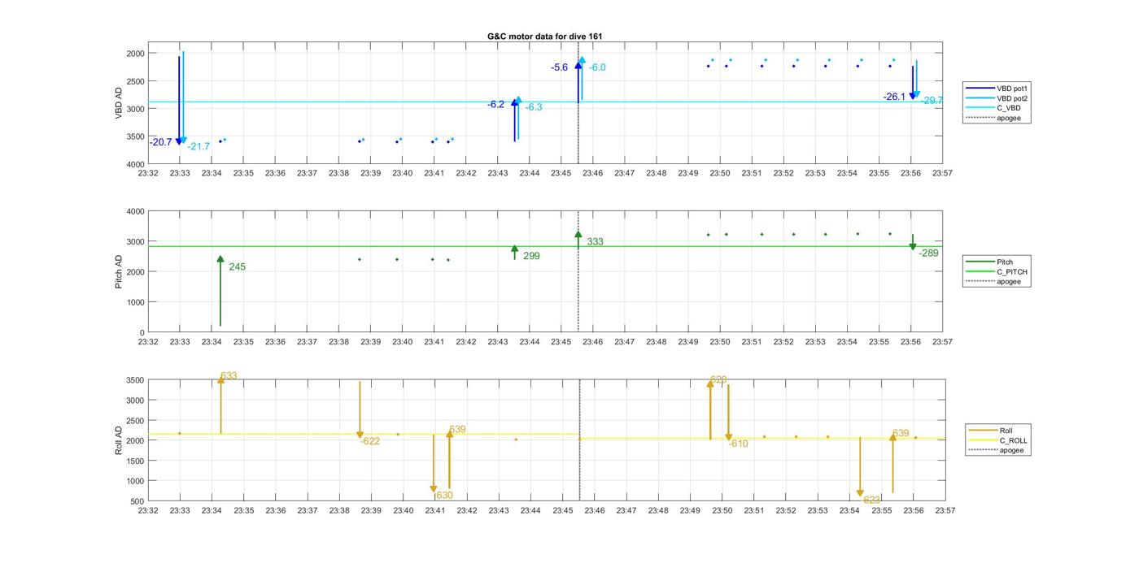The height and width of the screenshot is (563, 1139).
Task: Click the "-29.7" VBD value label
Action: pos(932,101)
